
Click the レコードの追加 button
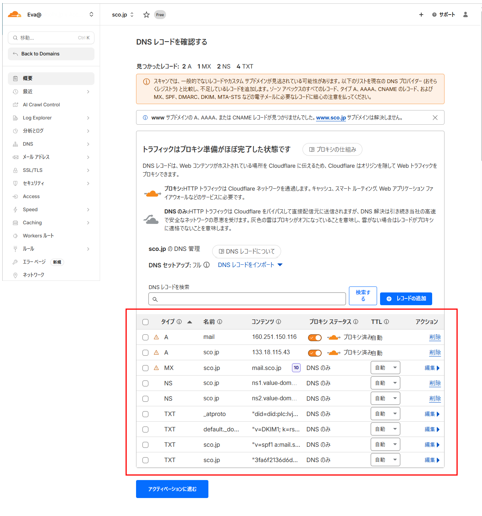tap(406, 298)
